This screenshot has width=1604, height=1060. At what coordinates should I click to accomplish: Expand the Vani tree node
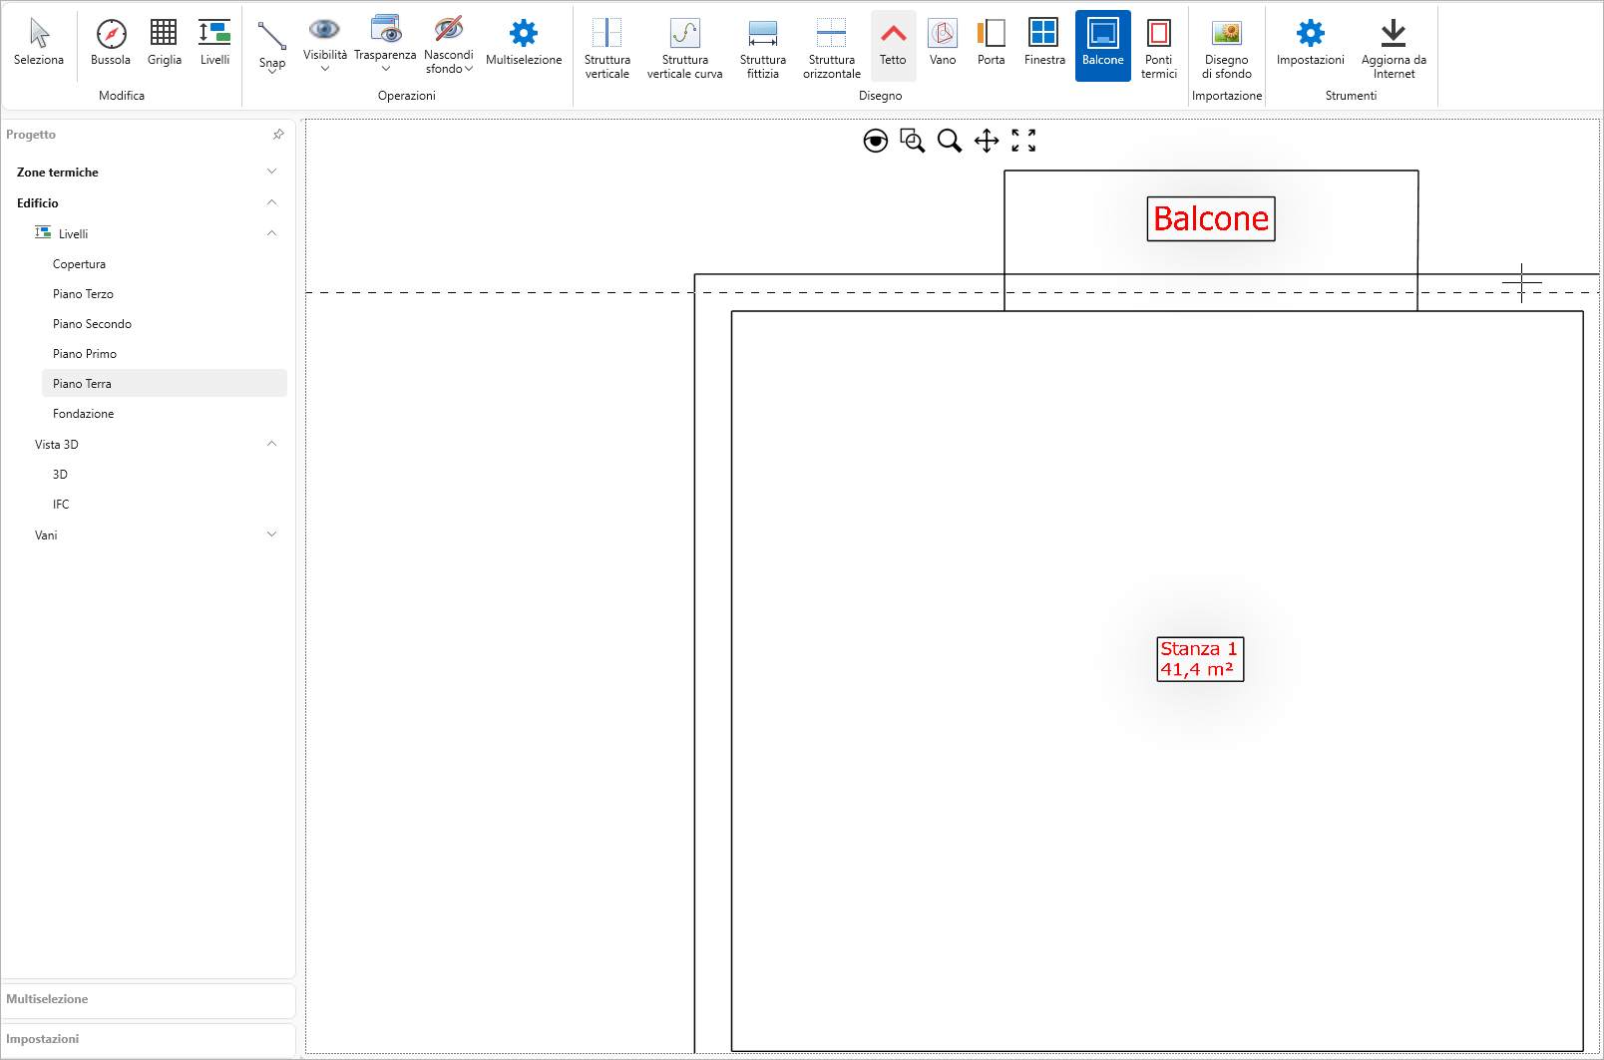tap(271, 534)
